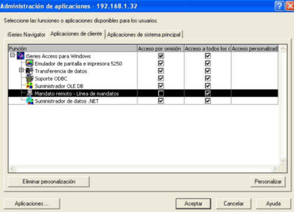Click the Suministrador OLE DB icon
294x212 pixels.
coord(29,86)
